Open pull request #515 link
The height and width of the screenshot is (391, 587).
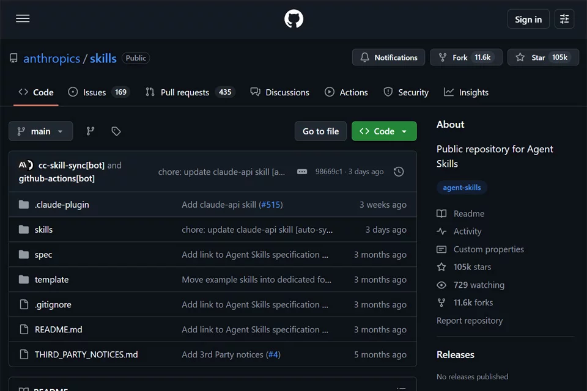click(x=271, y=205)
